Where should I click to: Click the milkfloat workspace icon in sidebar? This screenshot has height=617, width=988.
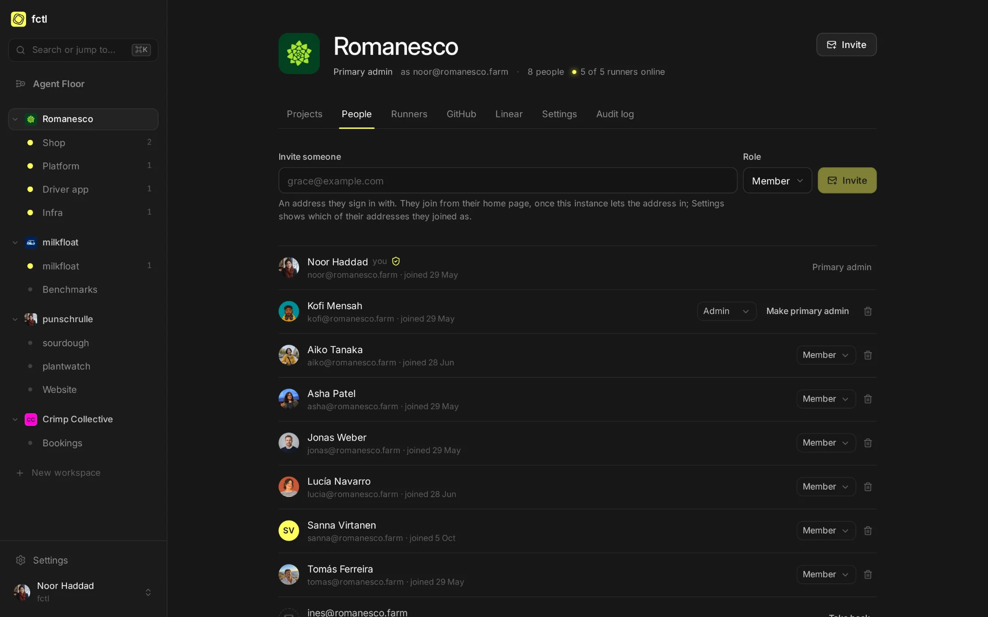click(31, 242)
